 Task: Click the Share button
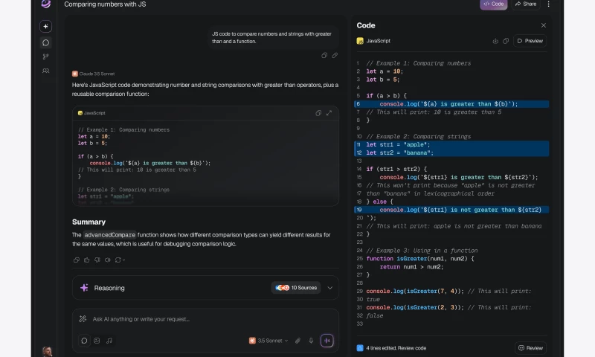point(526,4)
